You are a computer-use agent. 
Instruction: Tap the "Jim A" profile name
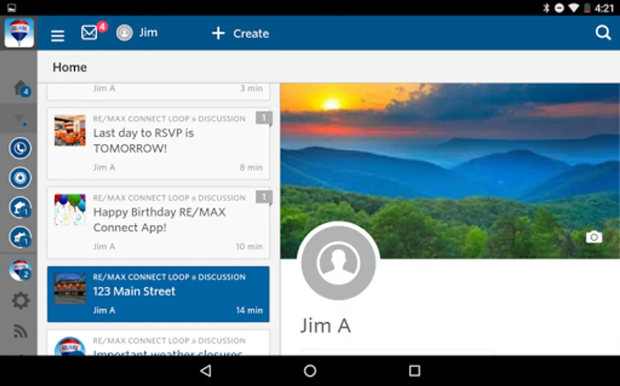point(325,326)
